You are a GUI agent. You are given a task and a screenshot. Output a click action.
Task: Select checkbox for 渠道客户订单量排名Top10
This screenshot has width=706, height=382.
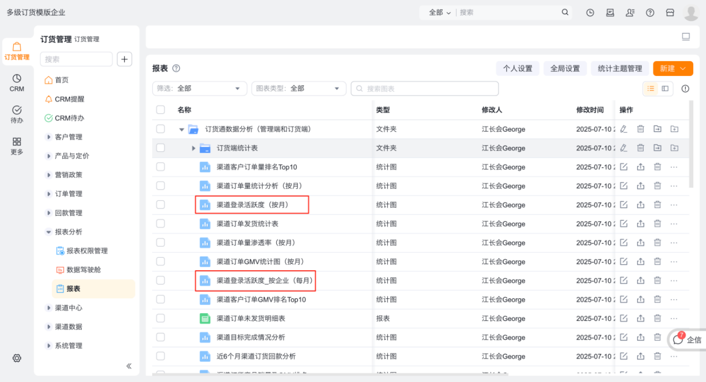[x=160, y=167]
